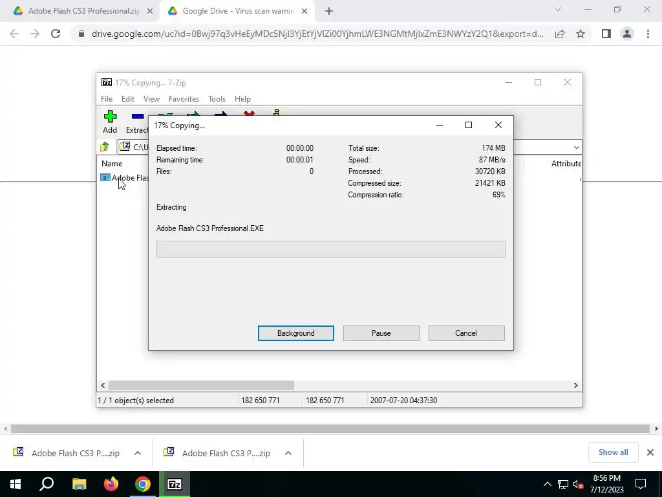This screenshot has width=662, height=497.
Task: Click the 7-Zip horizontal scrollbar thumb
Action: click(201, 385)
